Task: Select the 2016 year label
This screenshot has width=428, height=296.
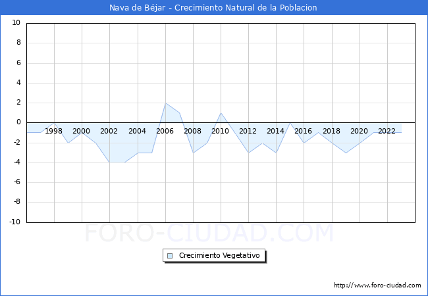Action: point(303,131)
